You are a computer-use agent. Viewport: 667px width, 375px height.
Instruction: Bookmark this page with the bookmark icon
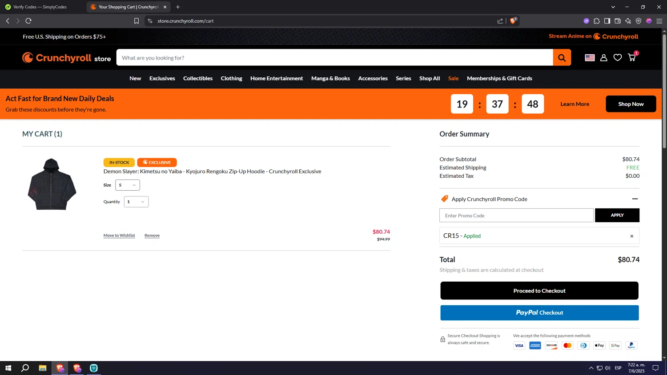137,21
